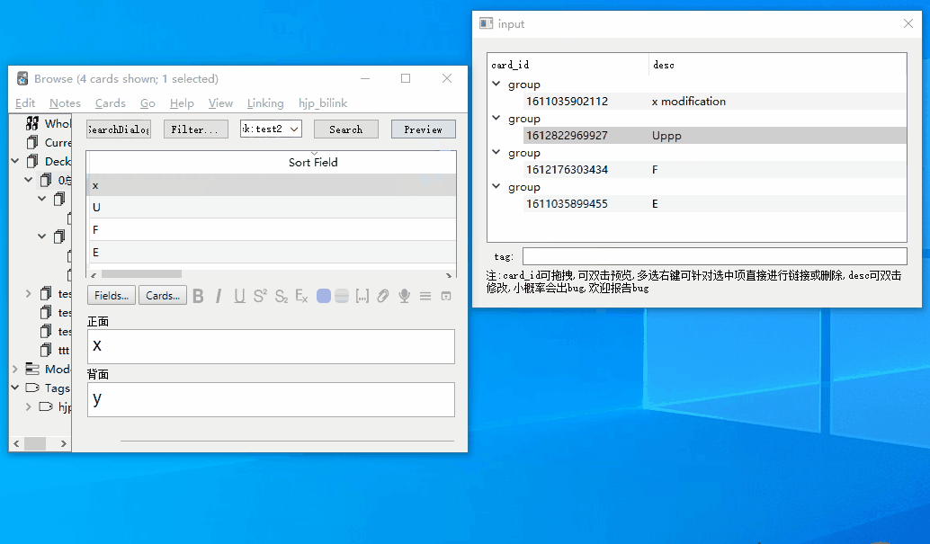930x544 pixels.
Task: Click the sidebar scroll left arrow
Action: pos(16,444)
